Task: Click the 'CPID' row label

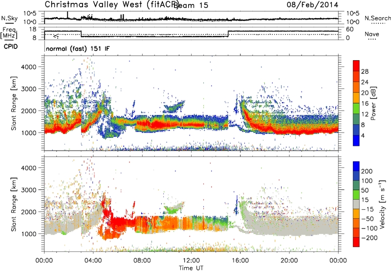Action: [11, 46]
